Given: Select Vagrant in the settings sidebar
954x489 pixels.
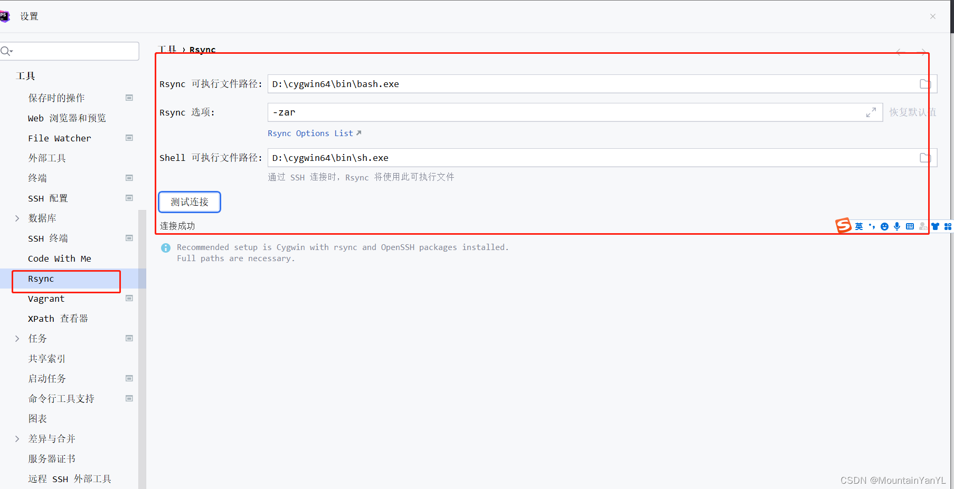Looking at the screenshot, I should pos(46,299).
